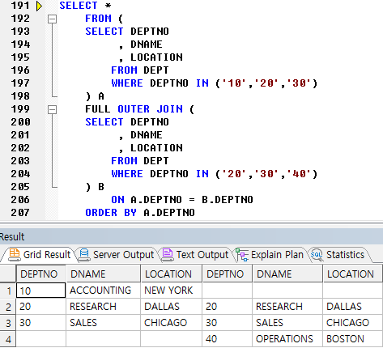Switch to the Text Output tab
383x348 pixels.
pos(196,255)
